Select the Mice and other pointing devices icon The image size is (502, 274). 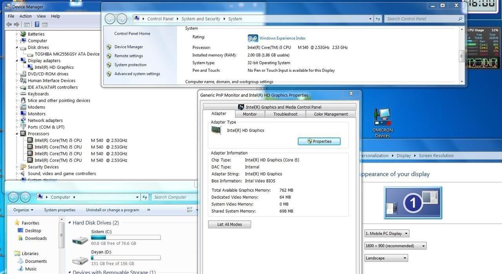[23, 100]
